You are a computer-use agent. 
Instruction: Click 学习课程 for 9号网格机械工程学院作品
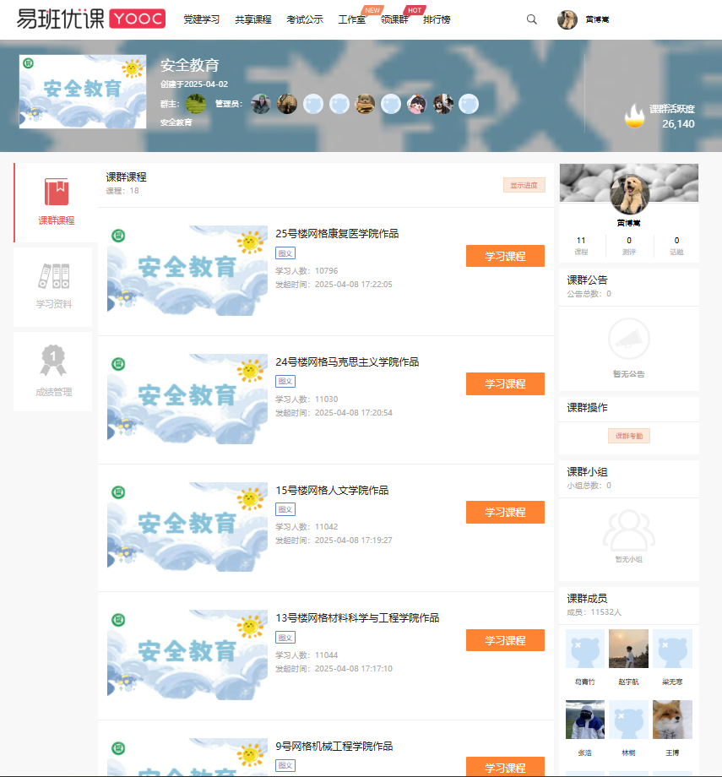point(506,767)
